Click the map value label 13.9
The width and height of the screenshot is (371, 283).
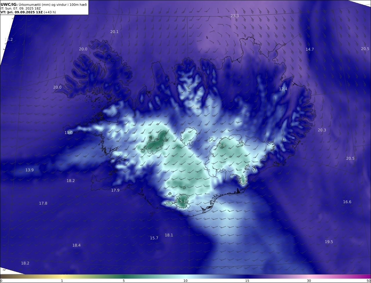coord(30,170)
